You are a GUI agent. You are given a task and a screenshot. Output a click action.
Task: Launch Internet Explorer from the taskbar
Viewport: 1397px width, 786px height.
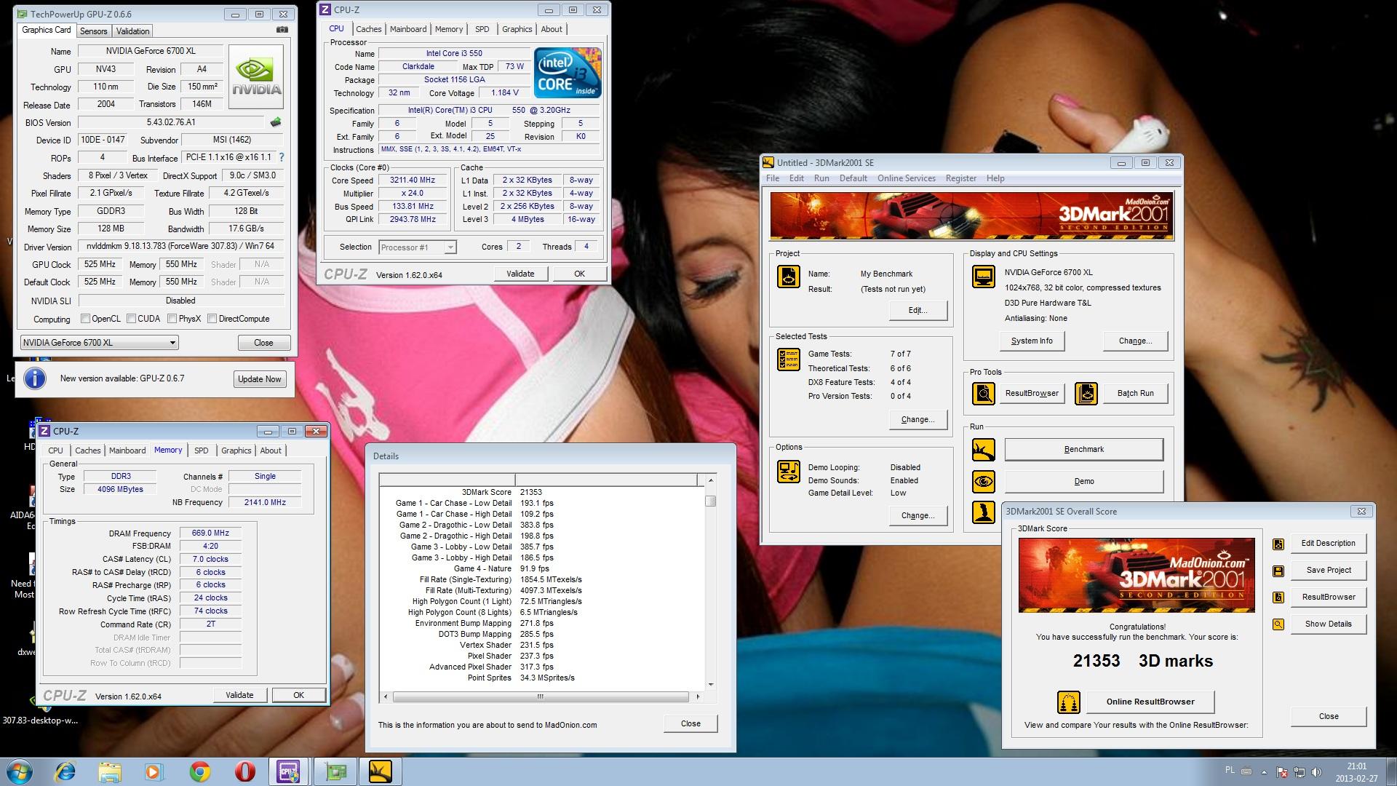pyautogui.click(x=65, y=771)
